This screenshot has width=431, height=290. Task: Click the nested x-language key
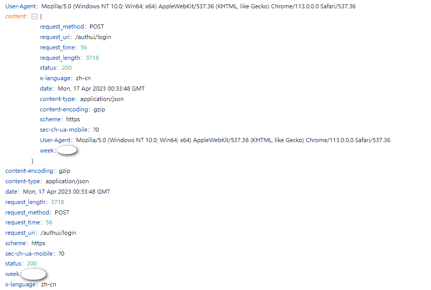click(x=56, y=78)
